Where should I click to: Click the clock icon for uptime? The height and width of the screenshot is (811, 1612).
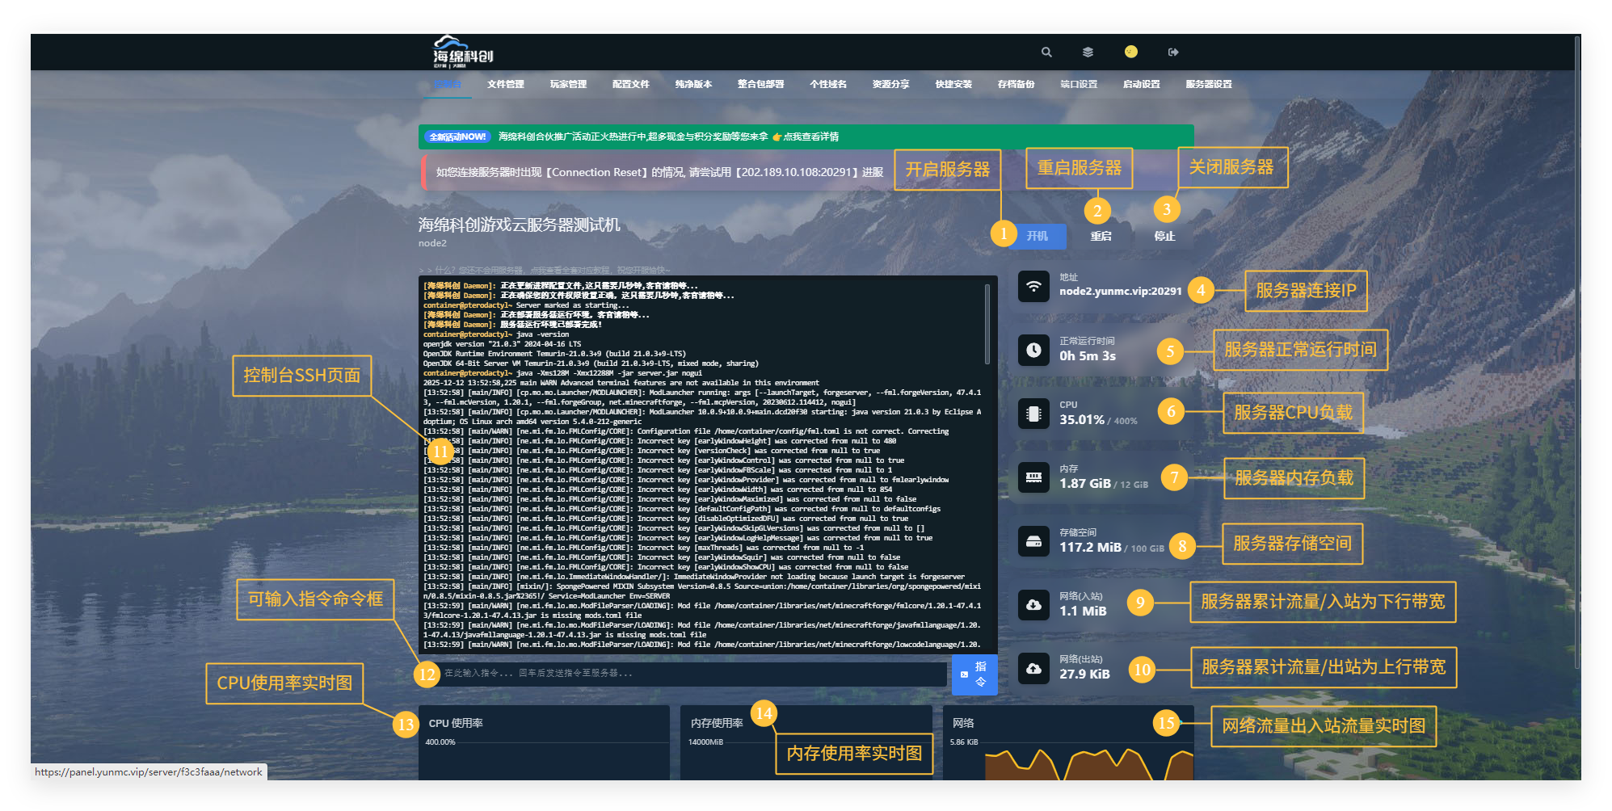1033,350
